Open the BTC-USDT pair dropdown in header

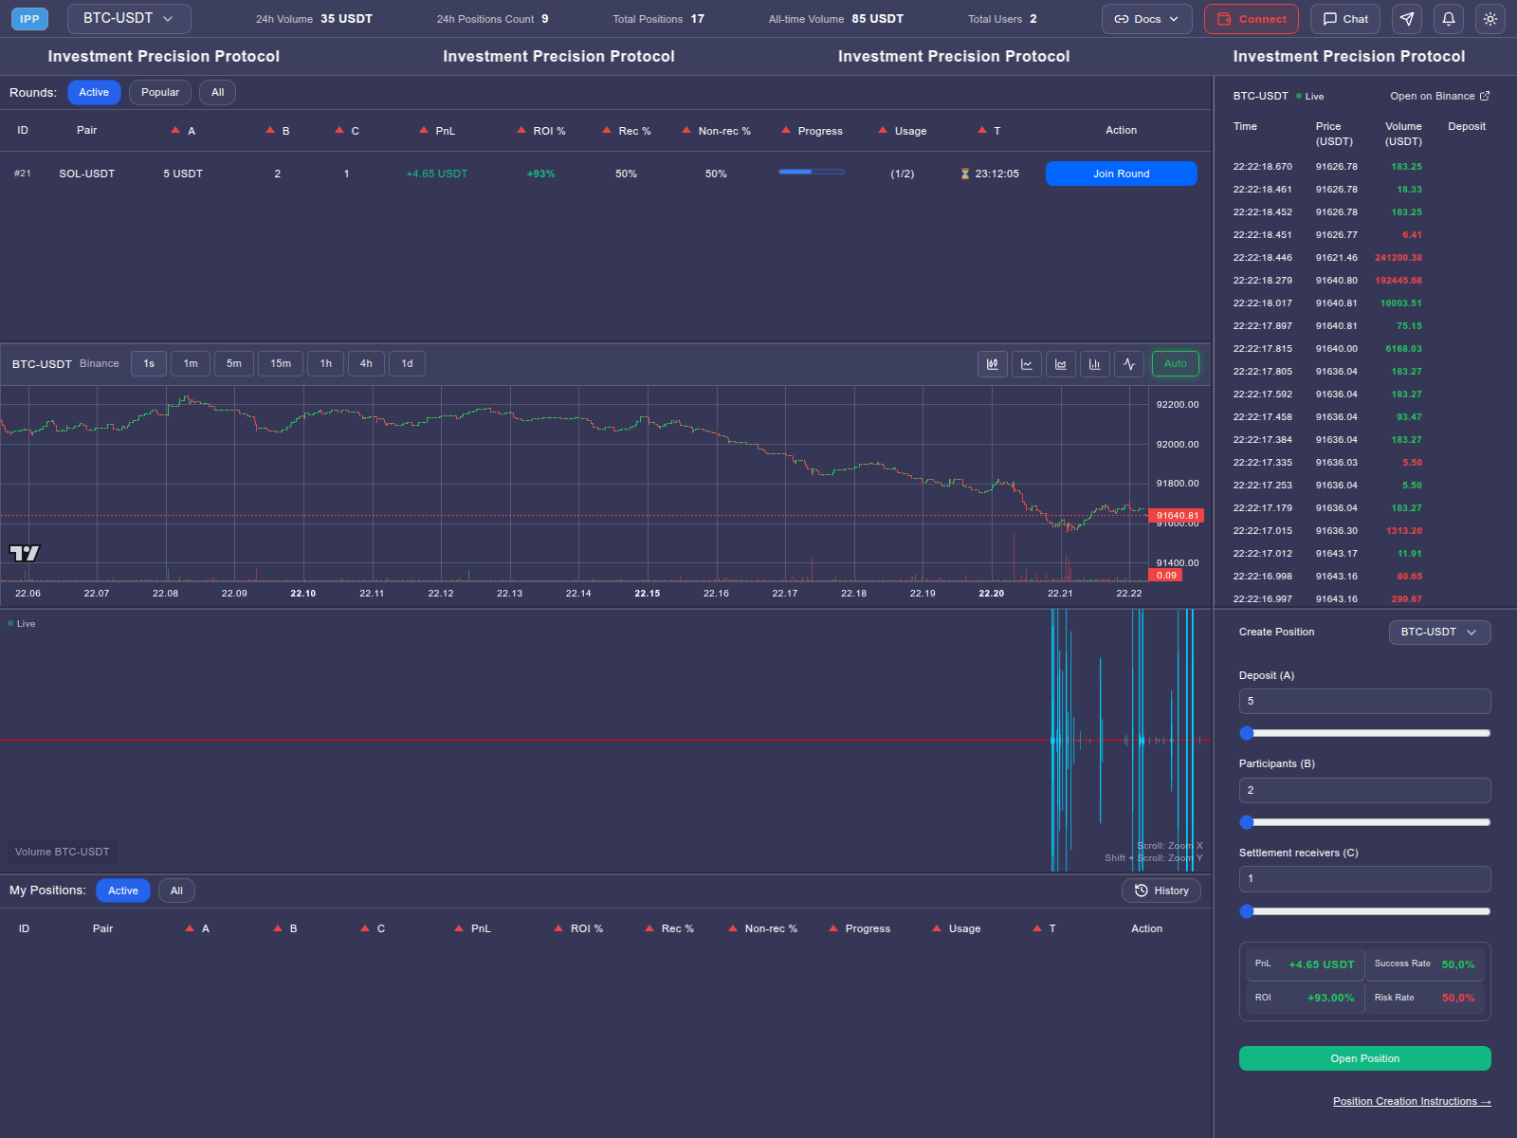[129, 19]
